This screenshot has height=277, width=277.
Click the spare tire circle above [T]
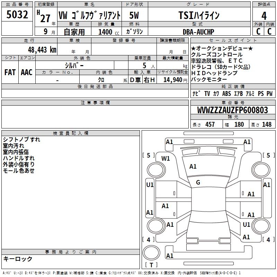click(x=151, y=253)
